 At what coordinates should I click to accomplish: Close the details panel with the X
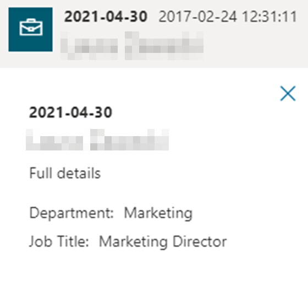click(x=288, y=94)
